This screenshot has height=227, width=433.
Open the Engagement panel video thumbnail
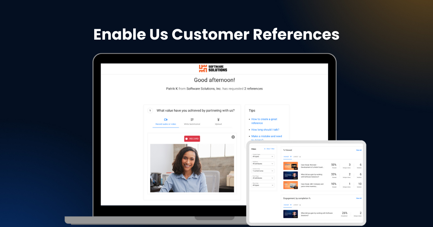pos(290,214)
